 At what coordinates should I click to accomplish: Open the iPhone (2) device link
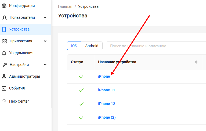[107, 118]
